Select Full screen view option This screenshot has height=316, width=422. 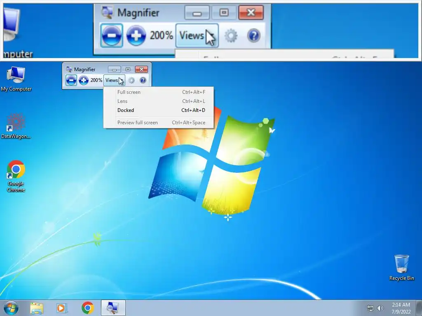159,92
